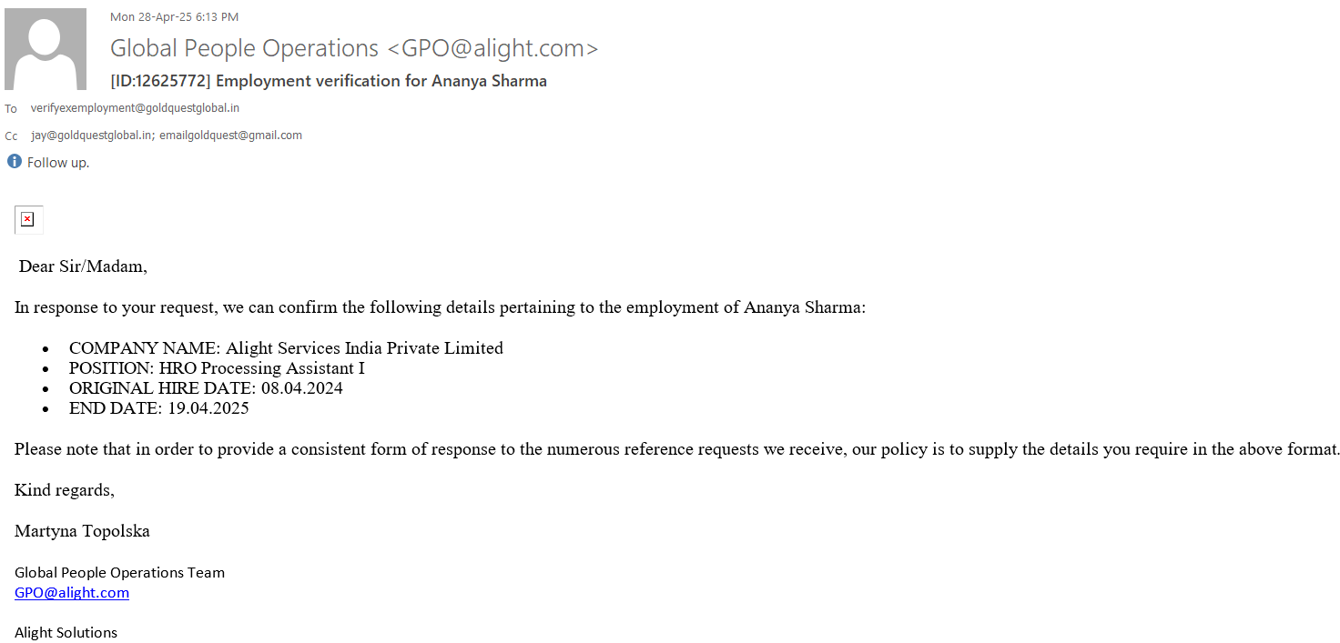The height and width of the screenshot is (643, 1340).
Task: Select Cc recipient emailgoldquest@gmail.com
Action: (x=230, y=136)
